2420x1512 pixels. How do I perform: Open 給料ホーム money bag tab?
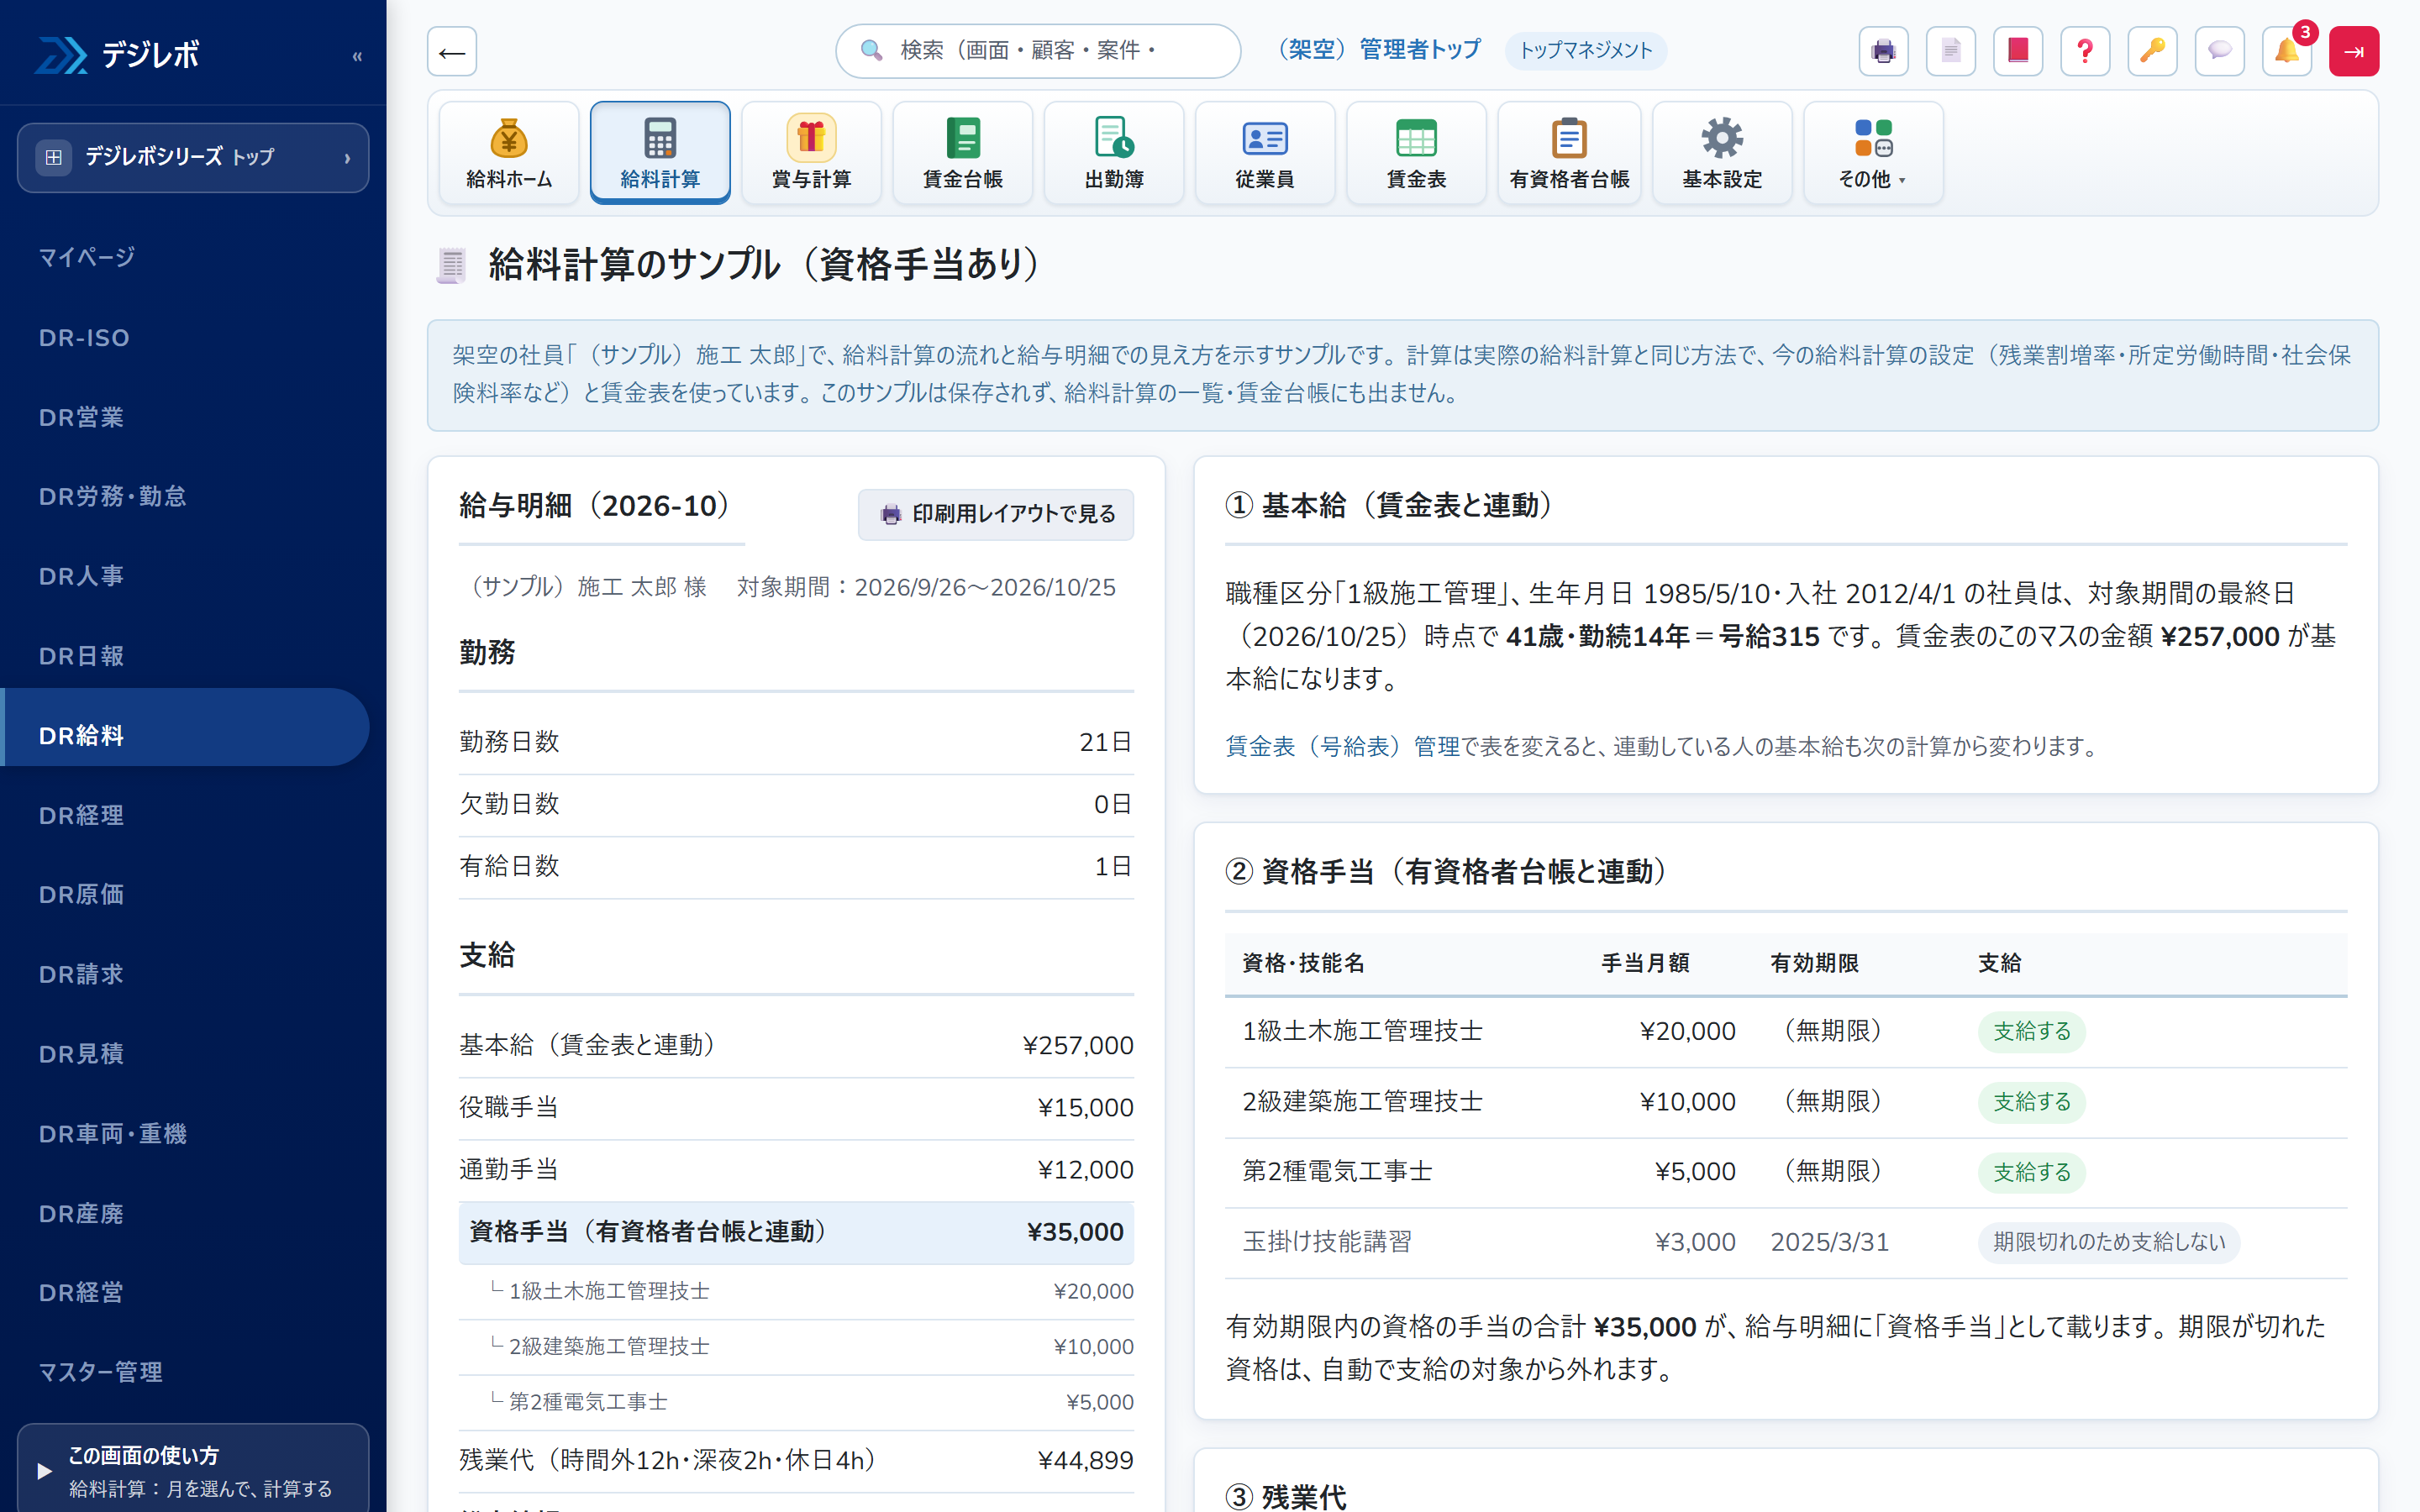(x=509, y=152)
